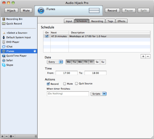The width and height of the screenshot is (154, 139).
Task: Switch to the Effects tab
Action: tap(122, 21)
